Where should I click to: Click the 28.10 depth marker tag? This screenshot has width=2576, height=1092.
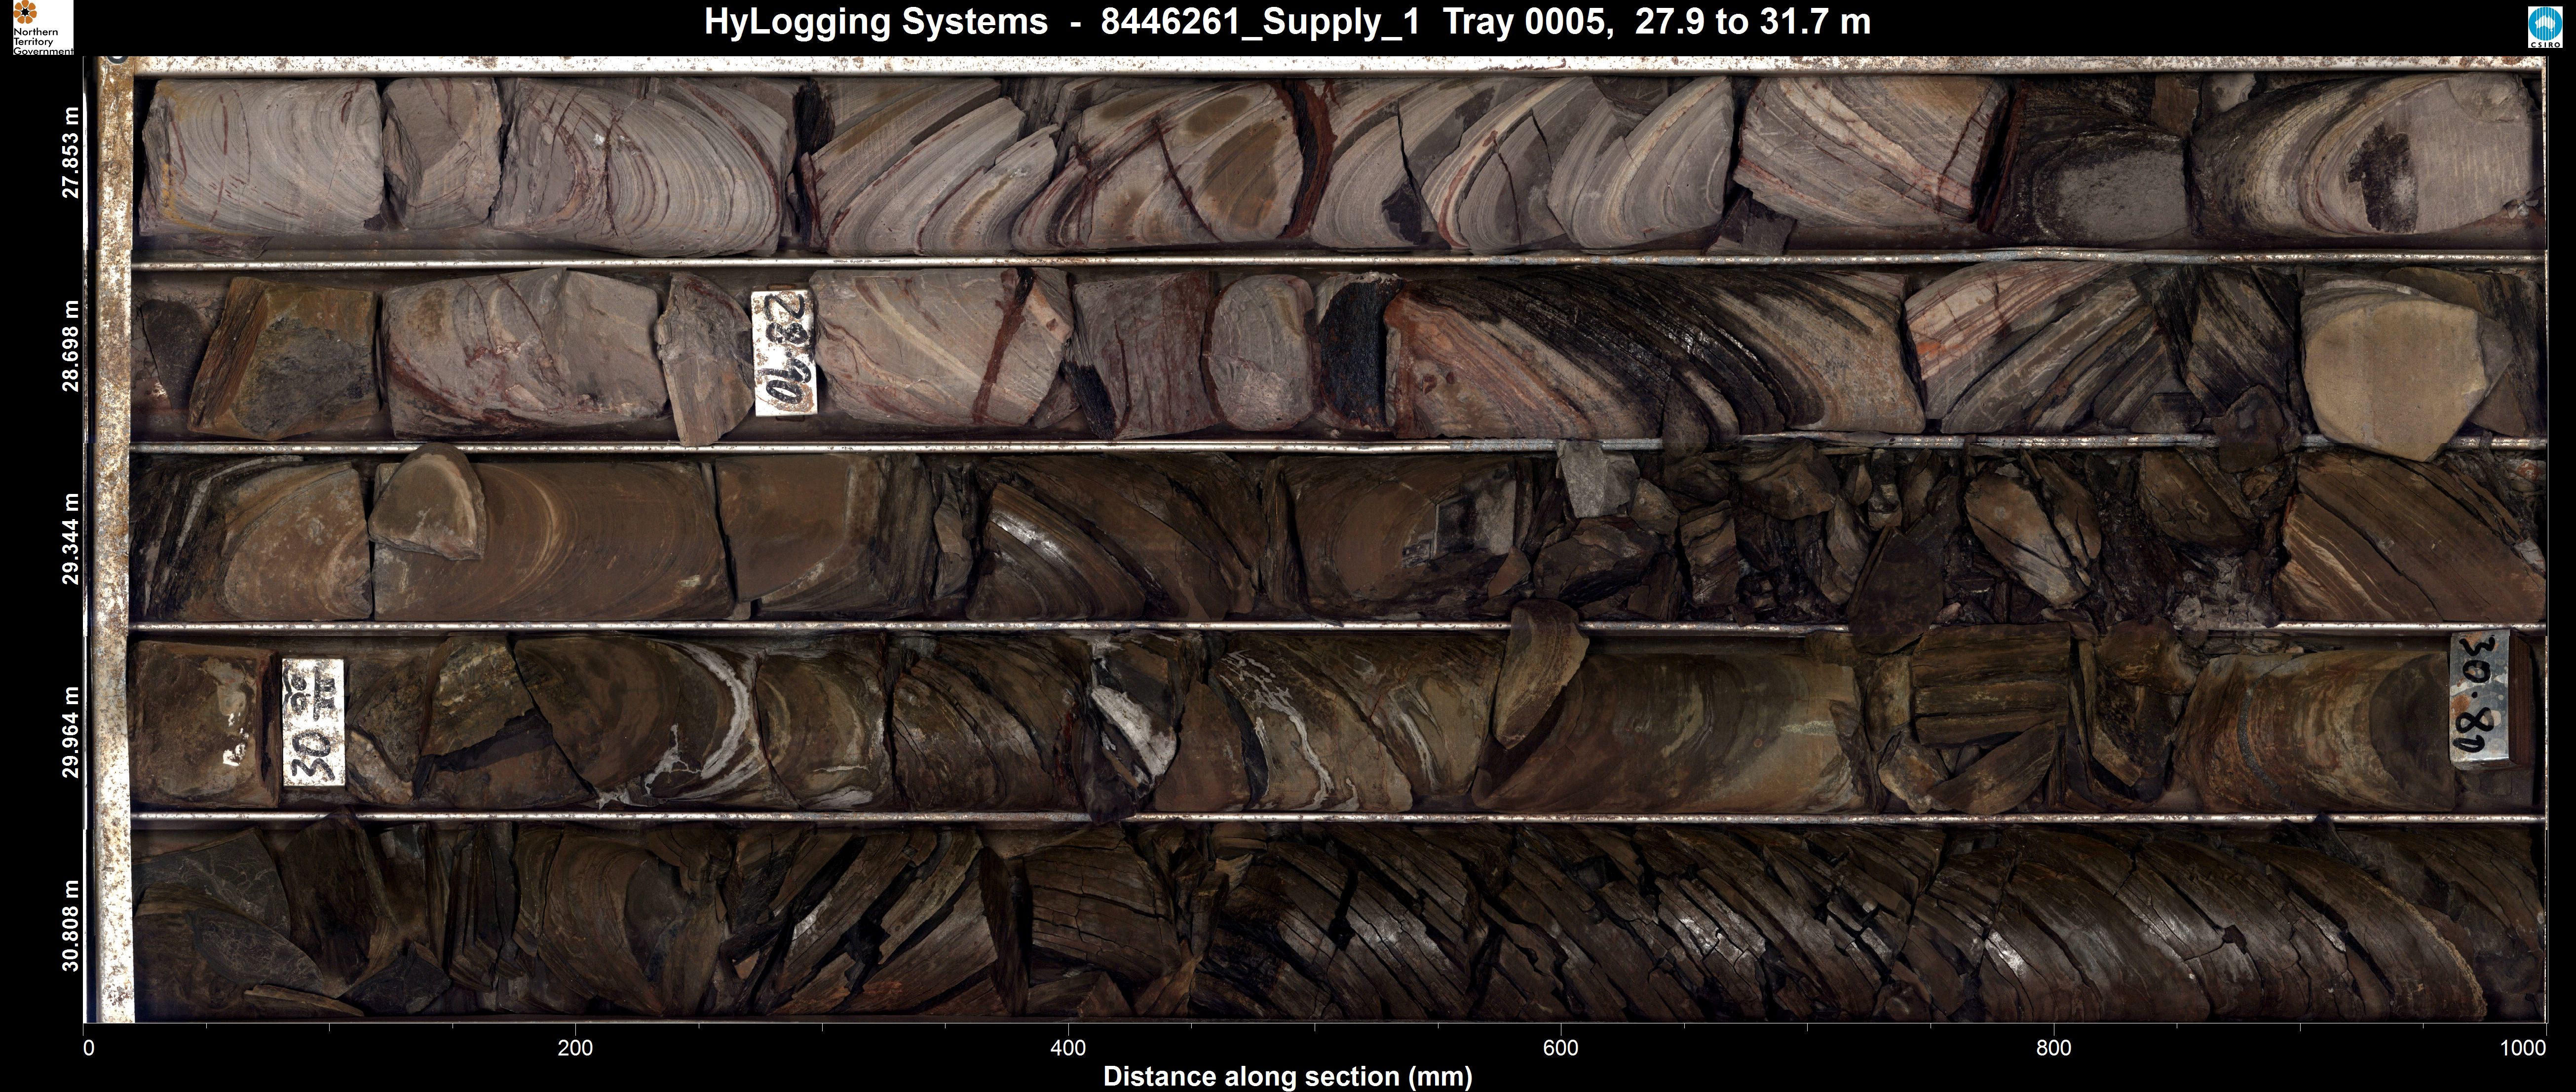point(785,352)
